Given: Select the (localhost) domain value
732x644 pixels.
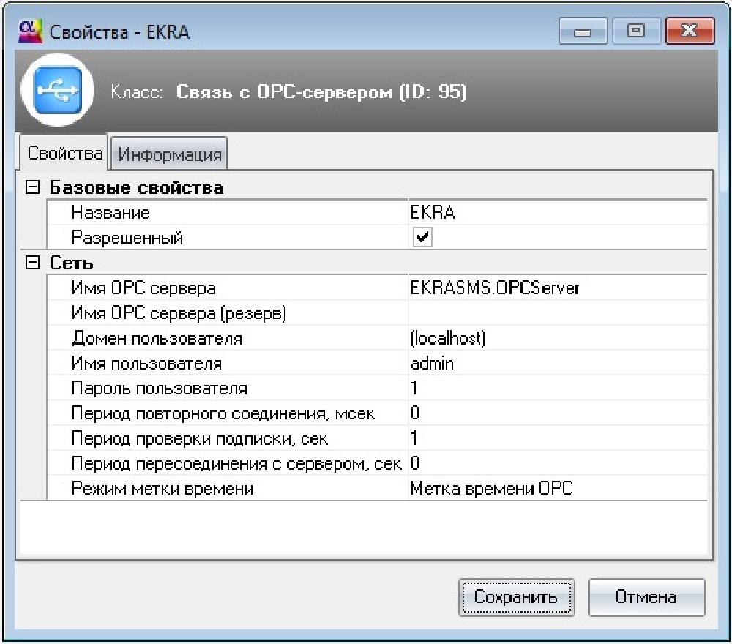Looking at the screenshot, I should click(x=558, y=338).
